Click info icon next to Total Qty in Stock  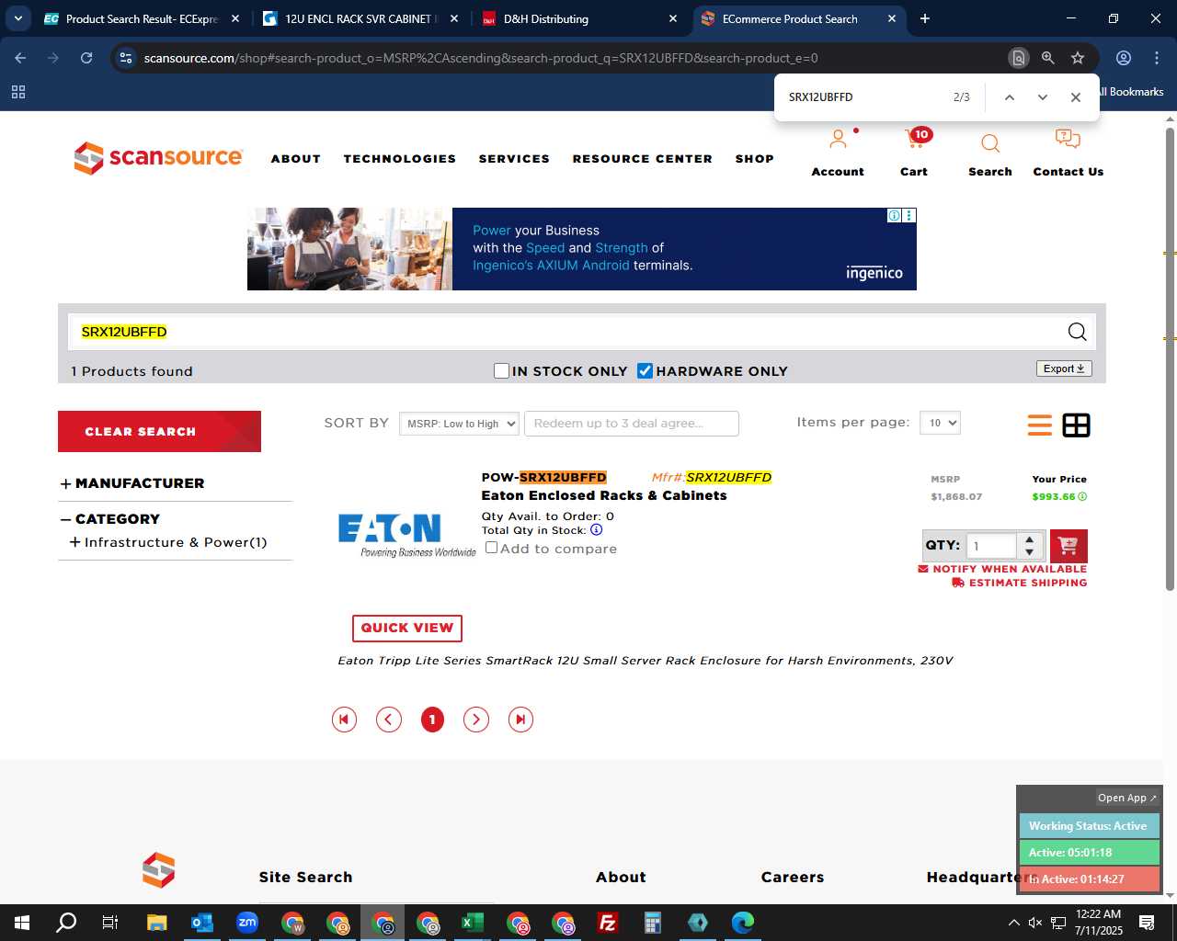pos(596,530)
